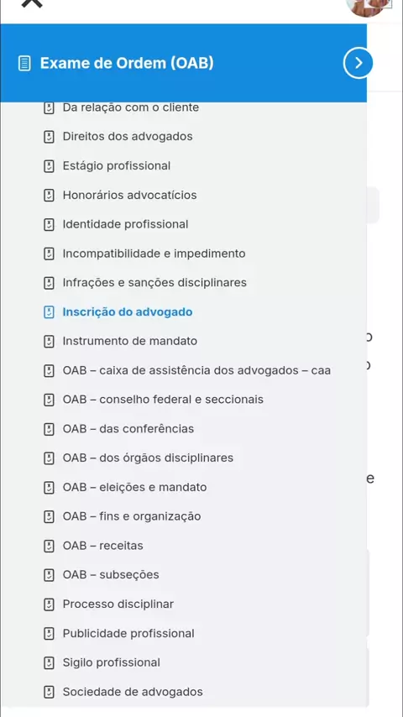403x717 pixels.
Task: Select OAB – conselho federal e seccionais
Action: tap(163, 400)
